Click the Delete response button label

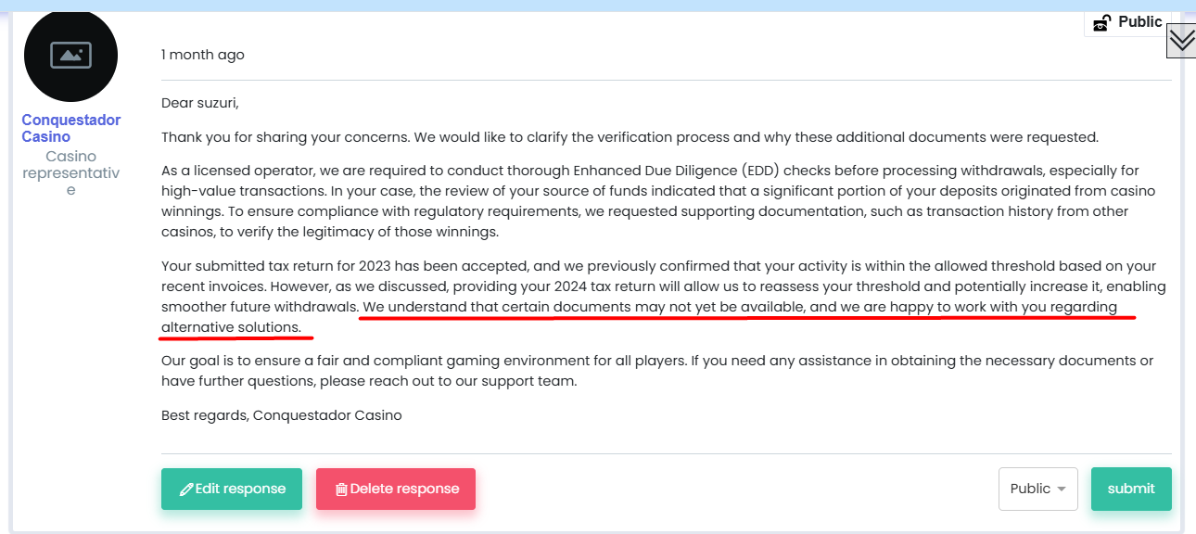(404, 489)
